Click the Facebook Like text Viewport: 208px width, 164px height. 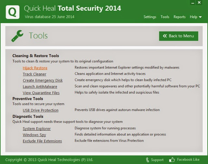click(x=188, y=159)
